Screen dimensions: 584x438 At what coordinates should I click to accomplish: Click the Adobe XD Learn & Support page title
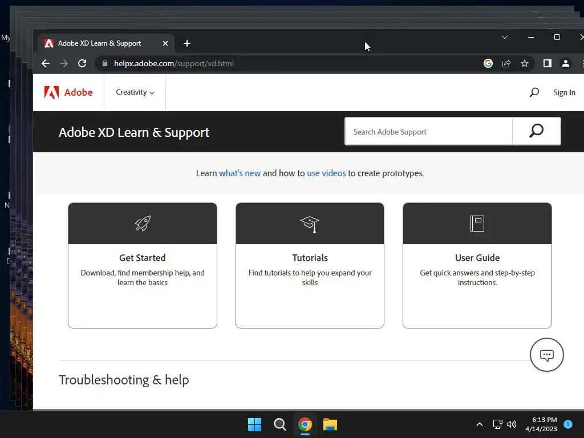click(x=134, y=132)
